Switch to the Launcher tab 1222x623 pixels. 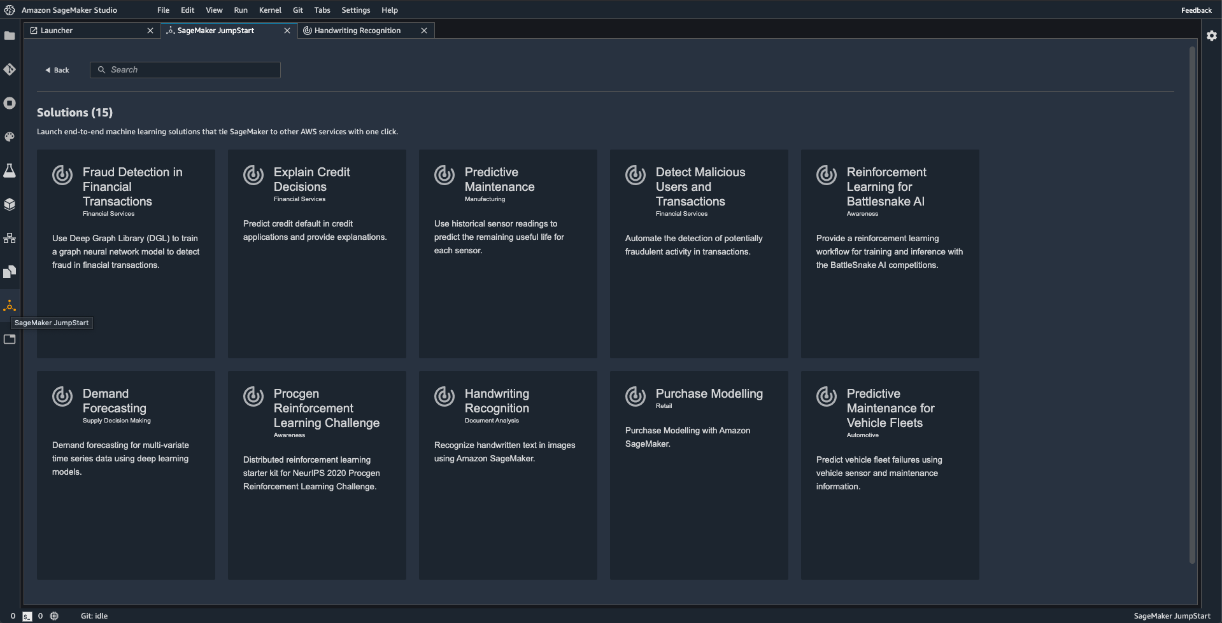tap(57, 31)
